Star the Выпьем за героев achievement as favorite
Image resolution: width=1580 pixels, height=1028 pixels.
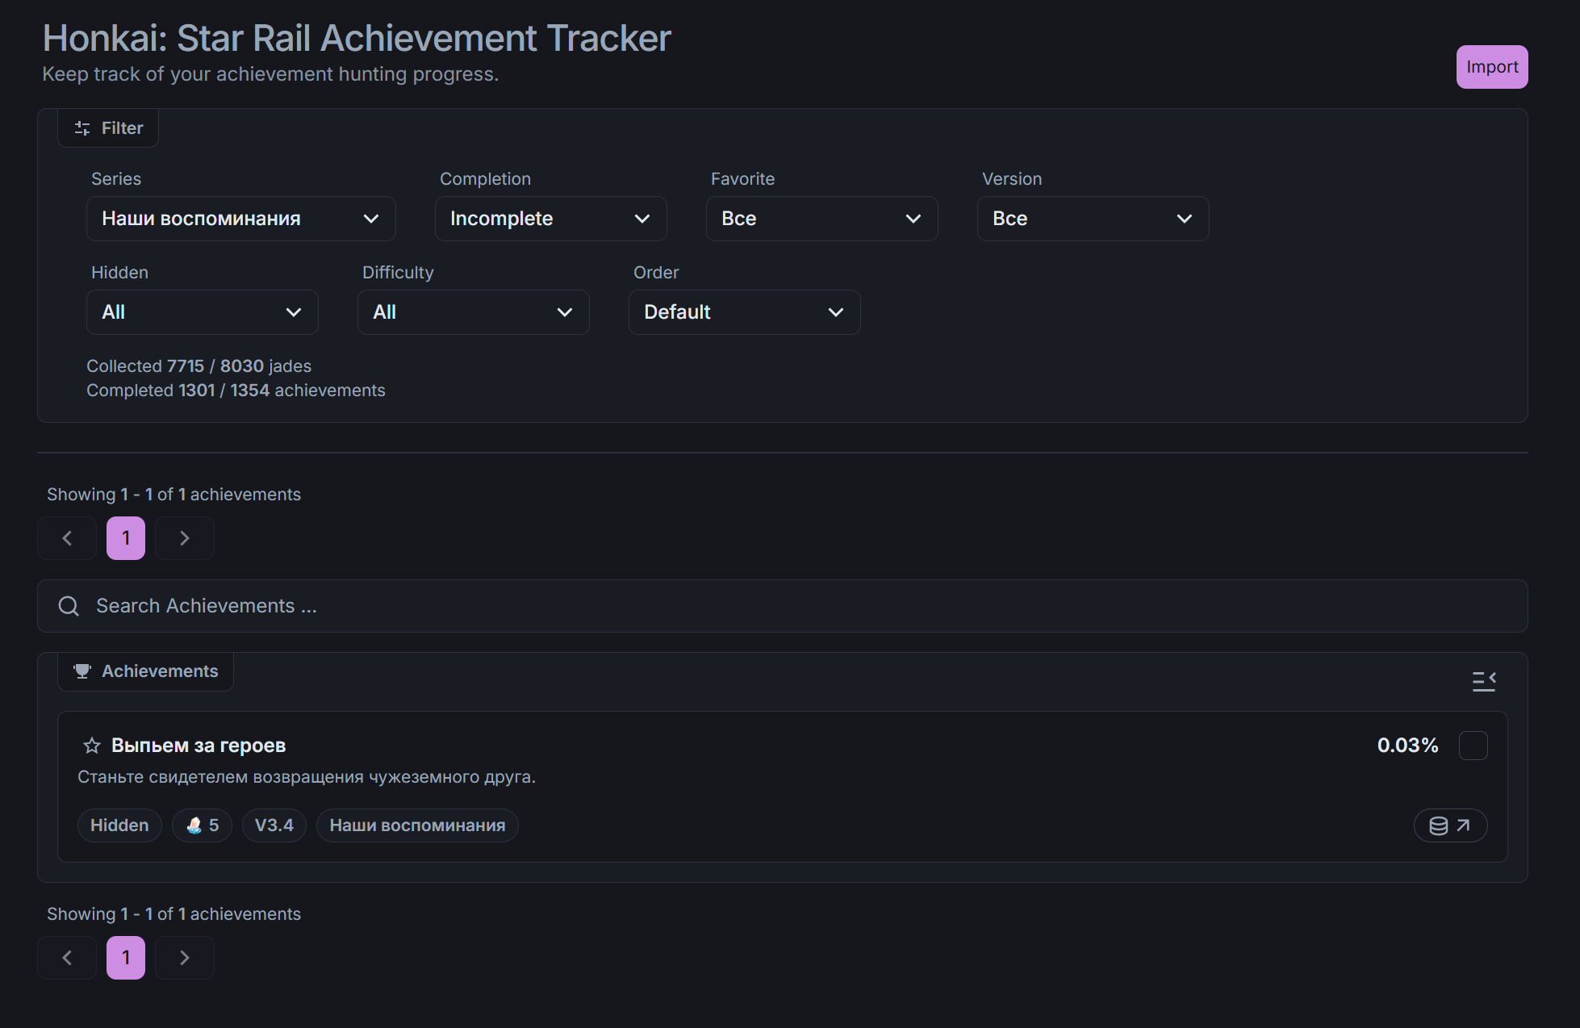pyautogui.click(x=92, y=746)
